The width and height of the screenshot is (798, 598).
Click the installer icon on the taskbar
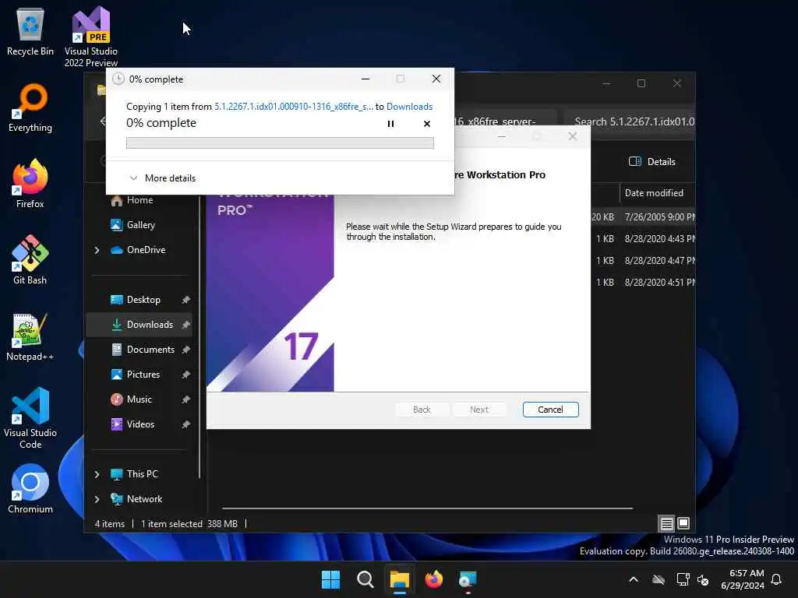point(468,579)
